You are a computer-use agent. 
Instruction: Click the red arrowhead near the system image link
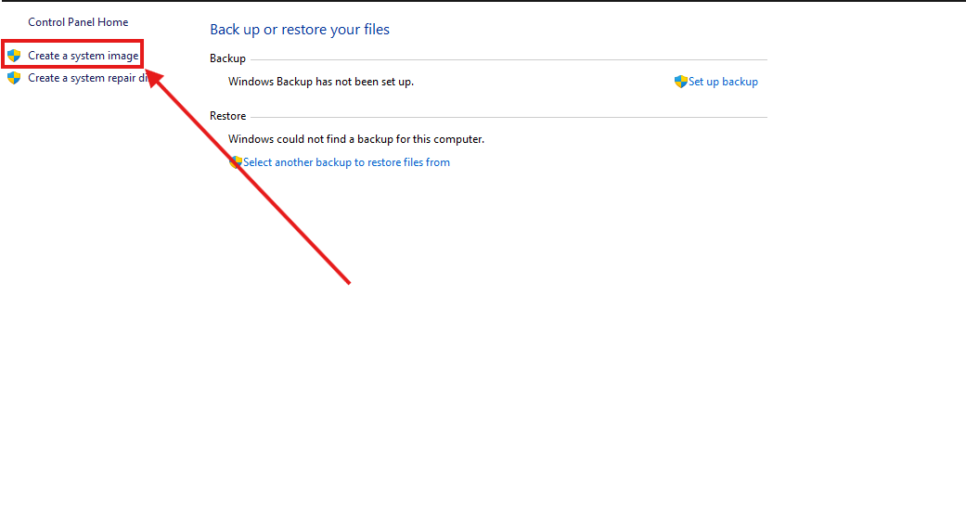tap(156, 76)
